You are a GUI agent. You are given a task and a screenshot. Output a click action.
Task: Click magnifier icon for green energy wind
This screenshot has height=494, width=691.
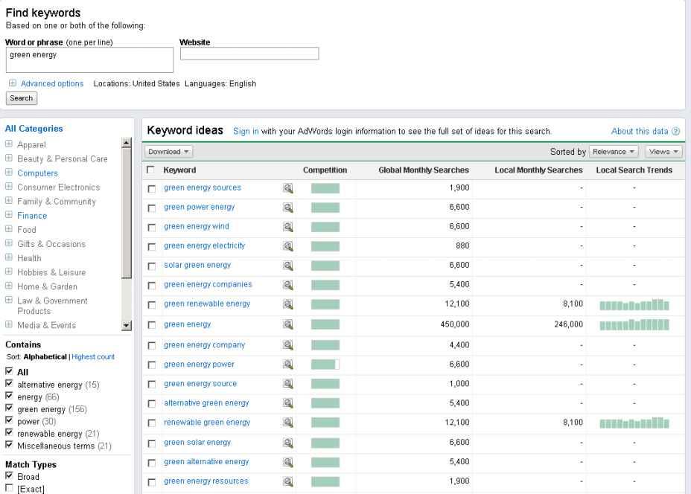tap(288, 227)
